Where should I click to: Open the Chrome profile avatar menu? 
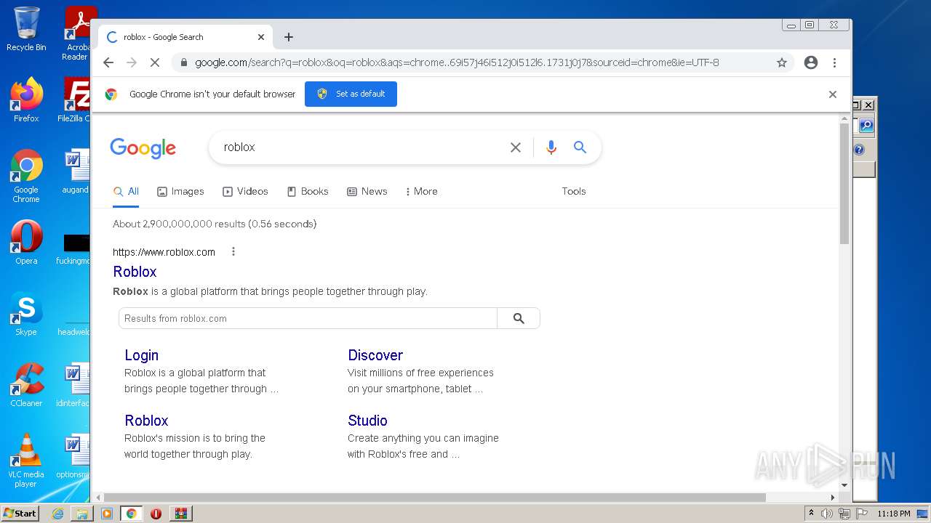811,62
